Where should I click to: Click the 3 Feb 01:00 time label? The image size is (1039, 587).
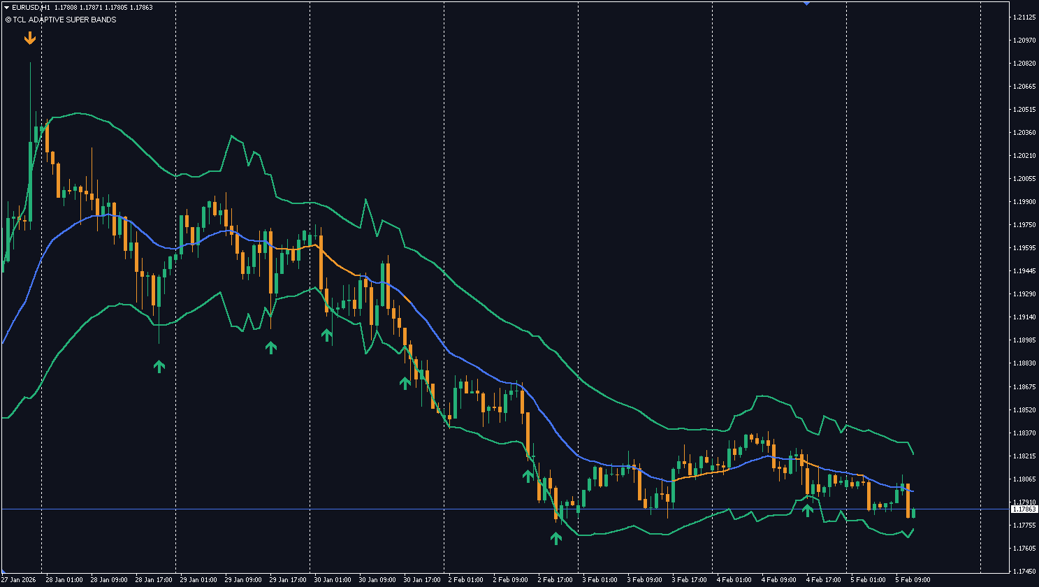[601, 579]
